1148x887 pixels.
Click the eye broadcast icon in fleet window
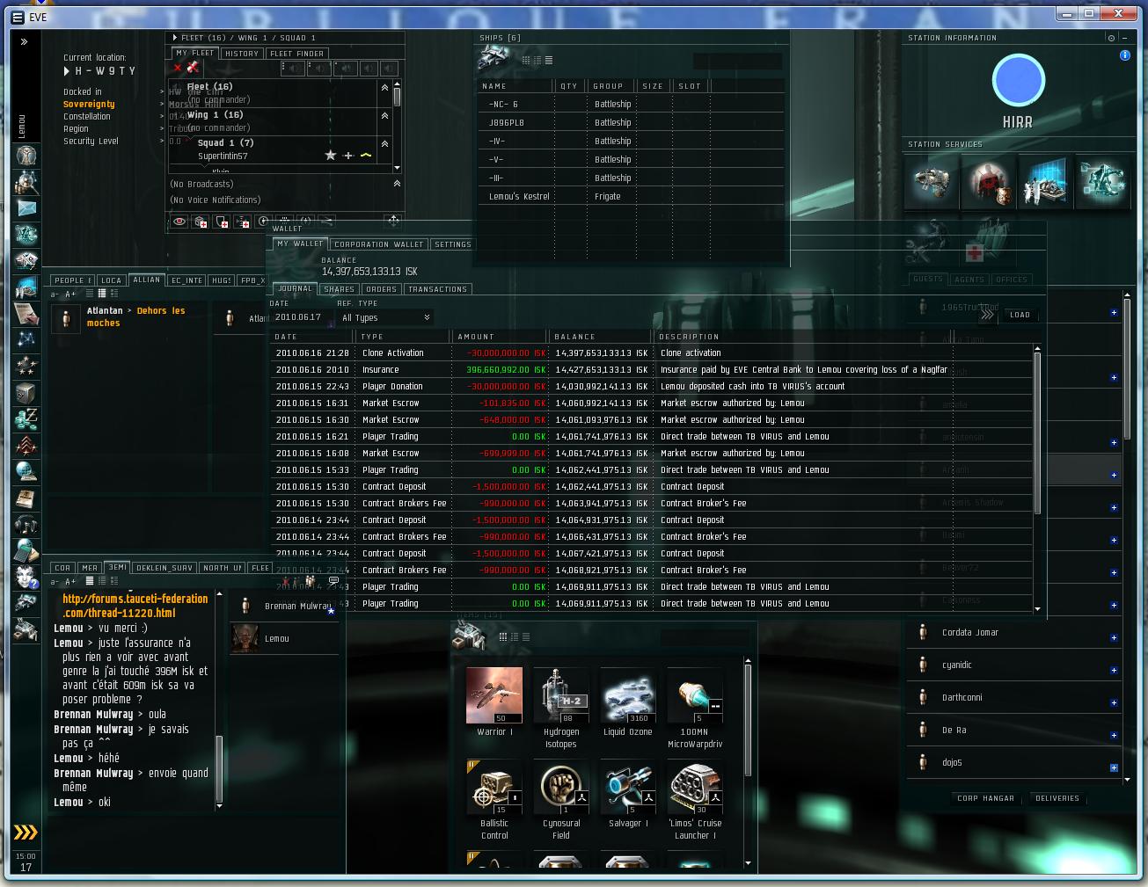coord(179,222)
